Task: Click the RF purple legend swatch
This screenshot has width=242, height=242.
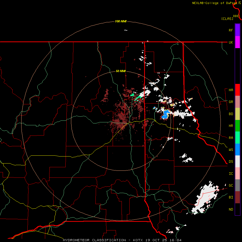Action: coord(237,30)
